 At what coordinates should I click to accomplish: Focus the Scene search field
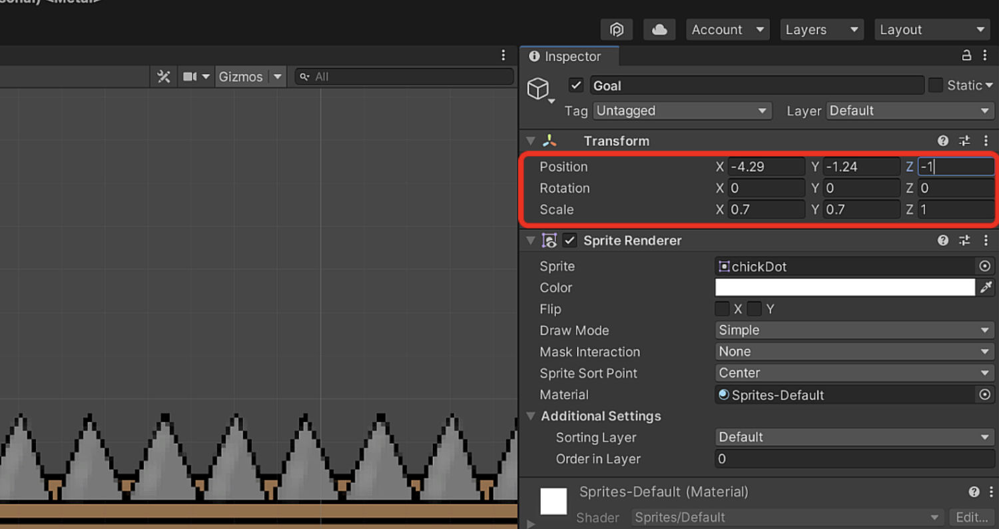[x=404, y=77]
